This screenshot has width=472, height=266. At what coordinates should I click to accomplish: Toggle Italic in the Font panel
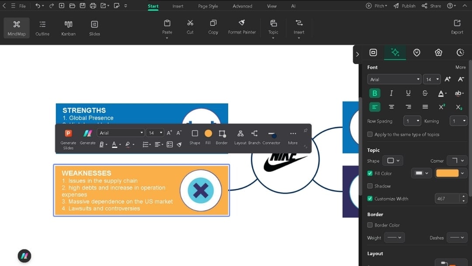391,93
